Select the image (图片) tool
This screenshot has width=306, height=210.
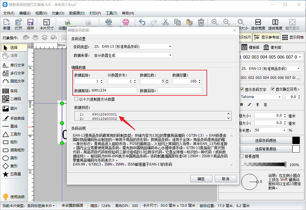click(x=14, y=109)
